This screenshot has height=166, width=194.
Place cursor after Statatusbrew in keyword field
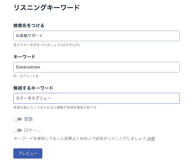(41, 67)
